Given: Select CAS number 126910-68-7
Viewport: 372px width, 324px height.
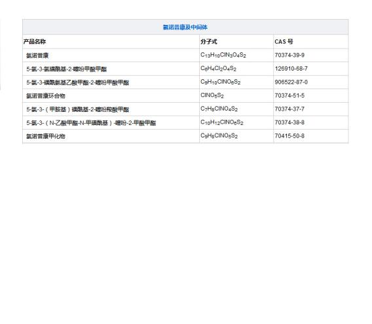Looking at the screenshot, I should pyautogui.click(x=291, y=69).
